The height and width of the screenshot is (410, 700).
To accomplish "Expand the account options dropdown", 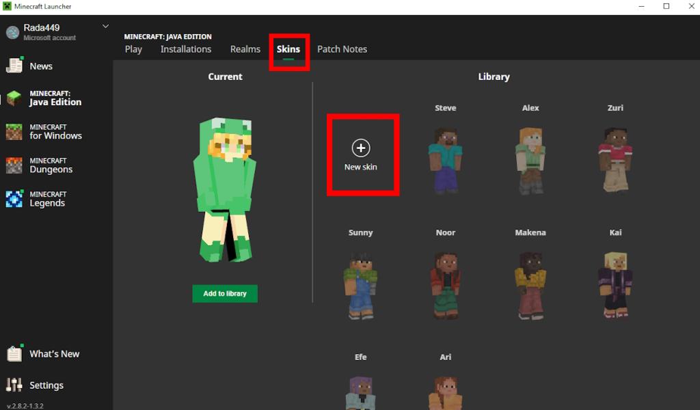I will [x=105, y=26].
